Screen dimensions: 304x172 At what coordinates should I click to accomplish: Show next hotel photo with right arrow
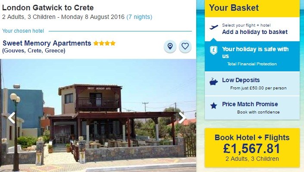[182, 118]
